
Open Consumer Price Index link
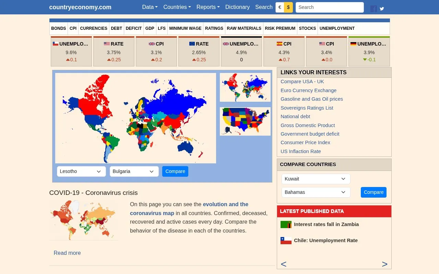click(306, 142)
